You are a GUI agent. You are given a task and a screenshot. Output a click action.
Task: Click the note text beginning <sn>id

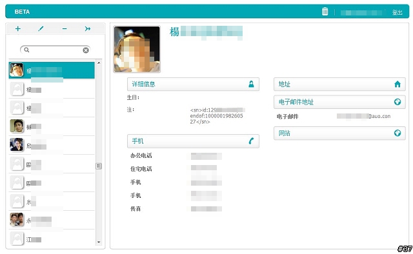(x=217, y=116)
